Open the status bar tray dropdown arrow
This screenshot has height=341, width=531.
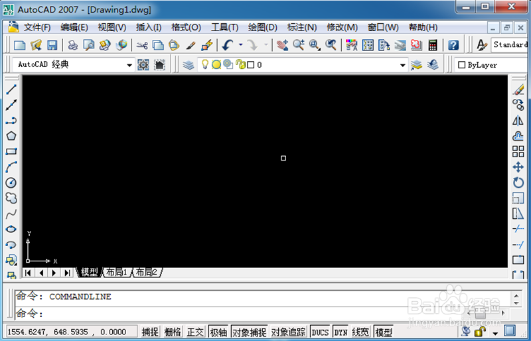pos(495,333)
